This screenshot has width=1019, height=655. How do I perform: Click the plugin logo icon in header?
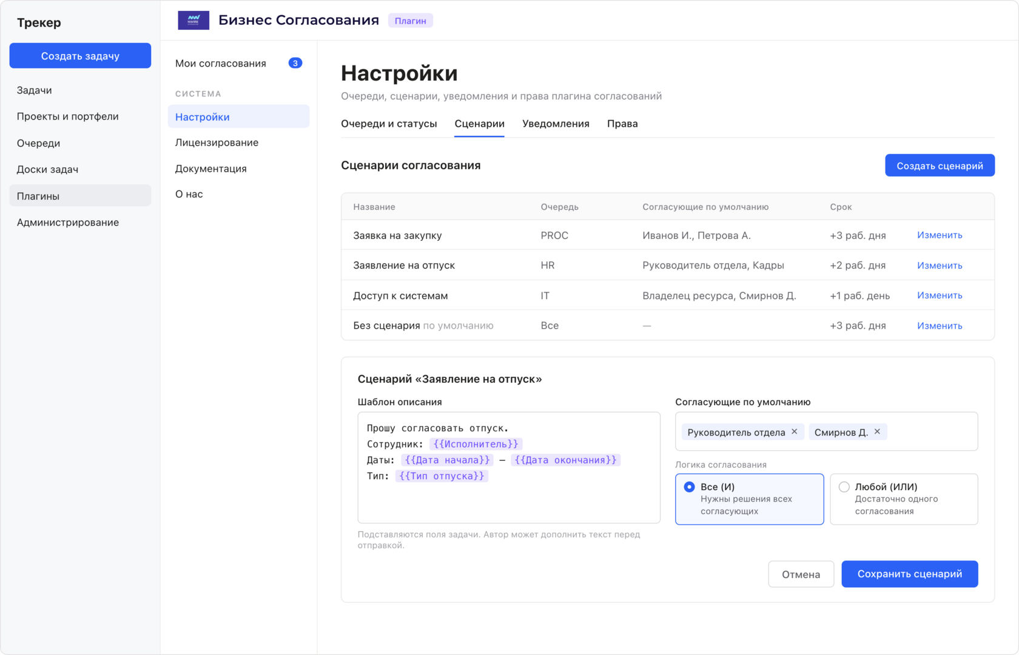[x=193, y=20]
